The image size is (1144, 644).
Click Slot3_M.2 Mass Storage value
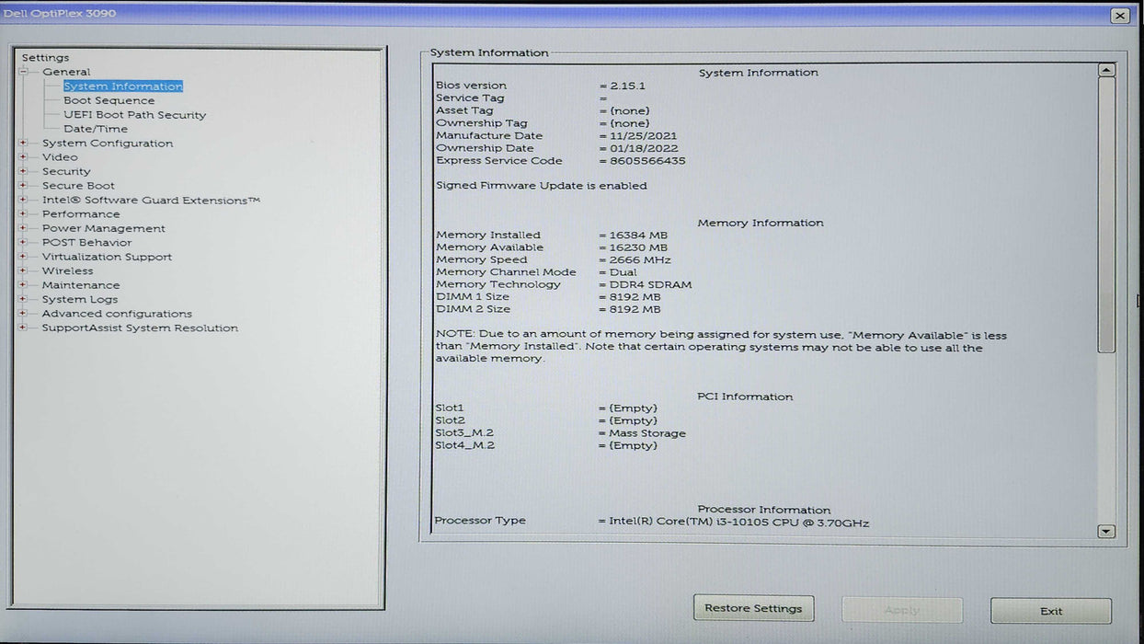click(647, 433)
